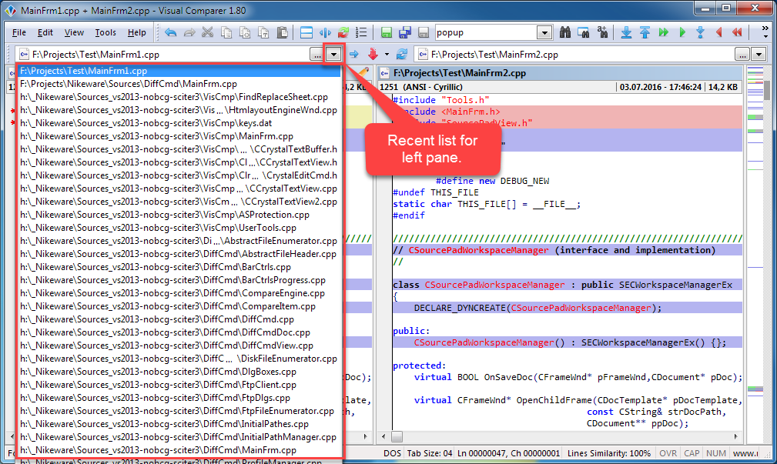Click the Refresh comparison icon in main toolbar
Viewport: 777px width, 464px height.
(x=343, y=33)
